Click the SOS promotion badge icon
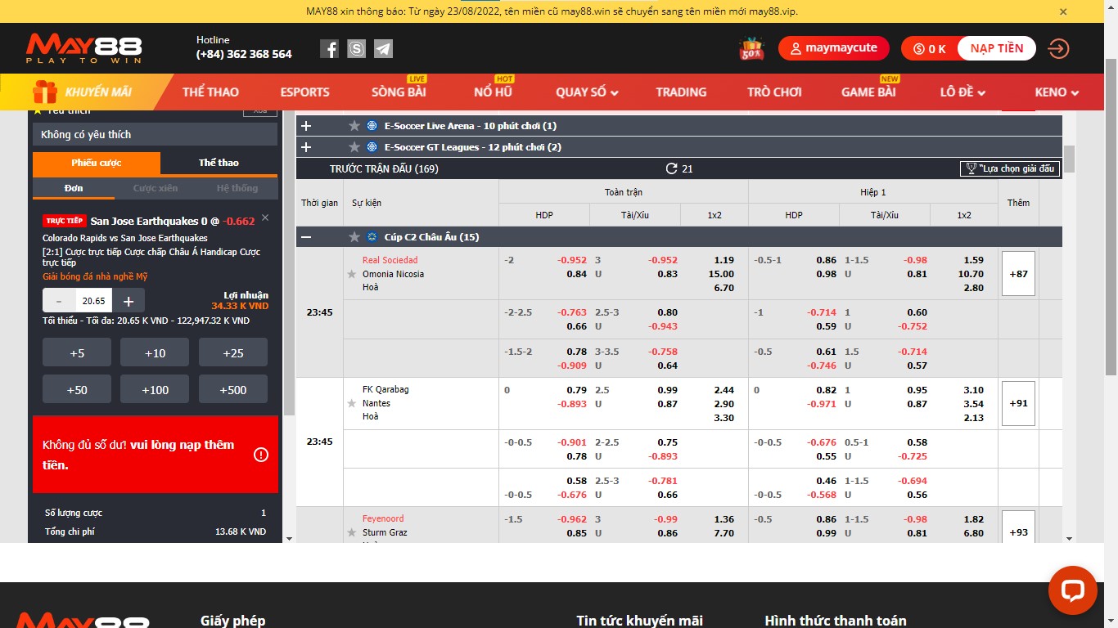This screenshot has height=628, width=1118. [751, 49]
